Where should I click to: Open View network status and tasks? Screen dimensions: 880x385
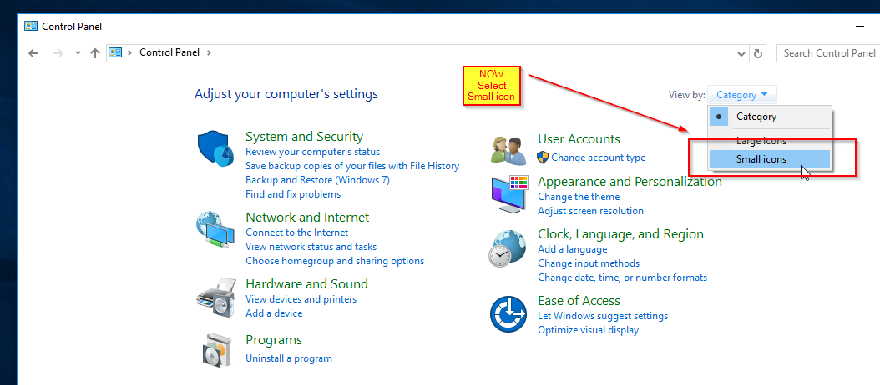coord(311,247)
